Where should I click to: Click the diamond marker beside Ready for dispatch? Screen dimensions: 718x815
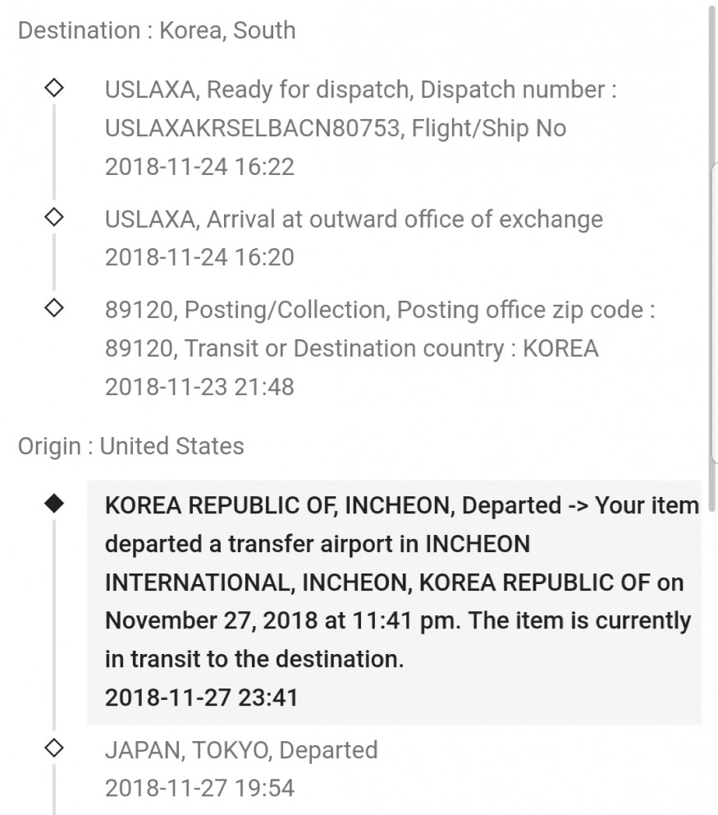[54, 87]
